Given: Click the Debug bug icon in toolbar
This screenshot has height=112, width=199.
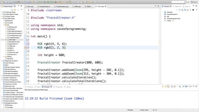Looking at the screenshot, I should (x=44, y=2).
